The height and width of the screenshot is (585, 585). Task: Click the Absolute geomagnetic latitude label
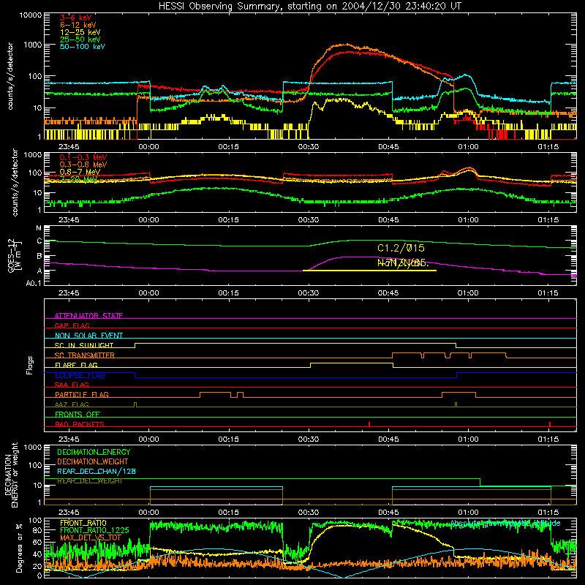[x=505, y=523]
